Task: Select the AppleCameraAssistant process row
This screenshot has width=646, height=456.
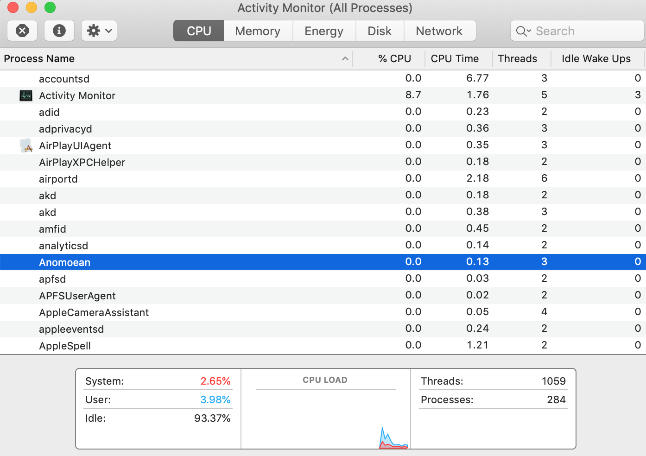Action: (x=323, y=312)
